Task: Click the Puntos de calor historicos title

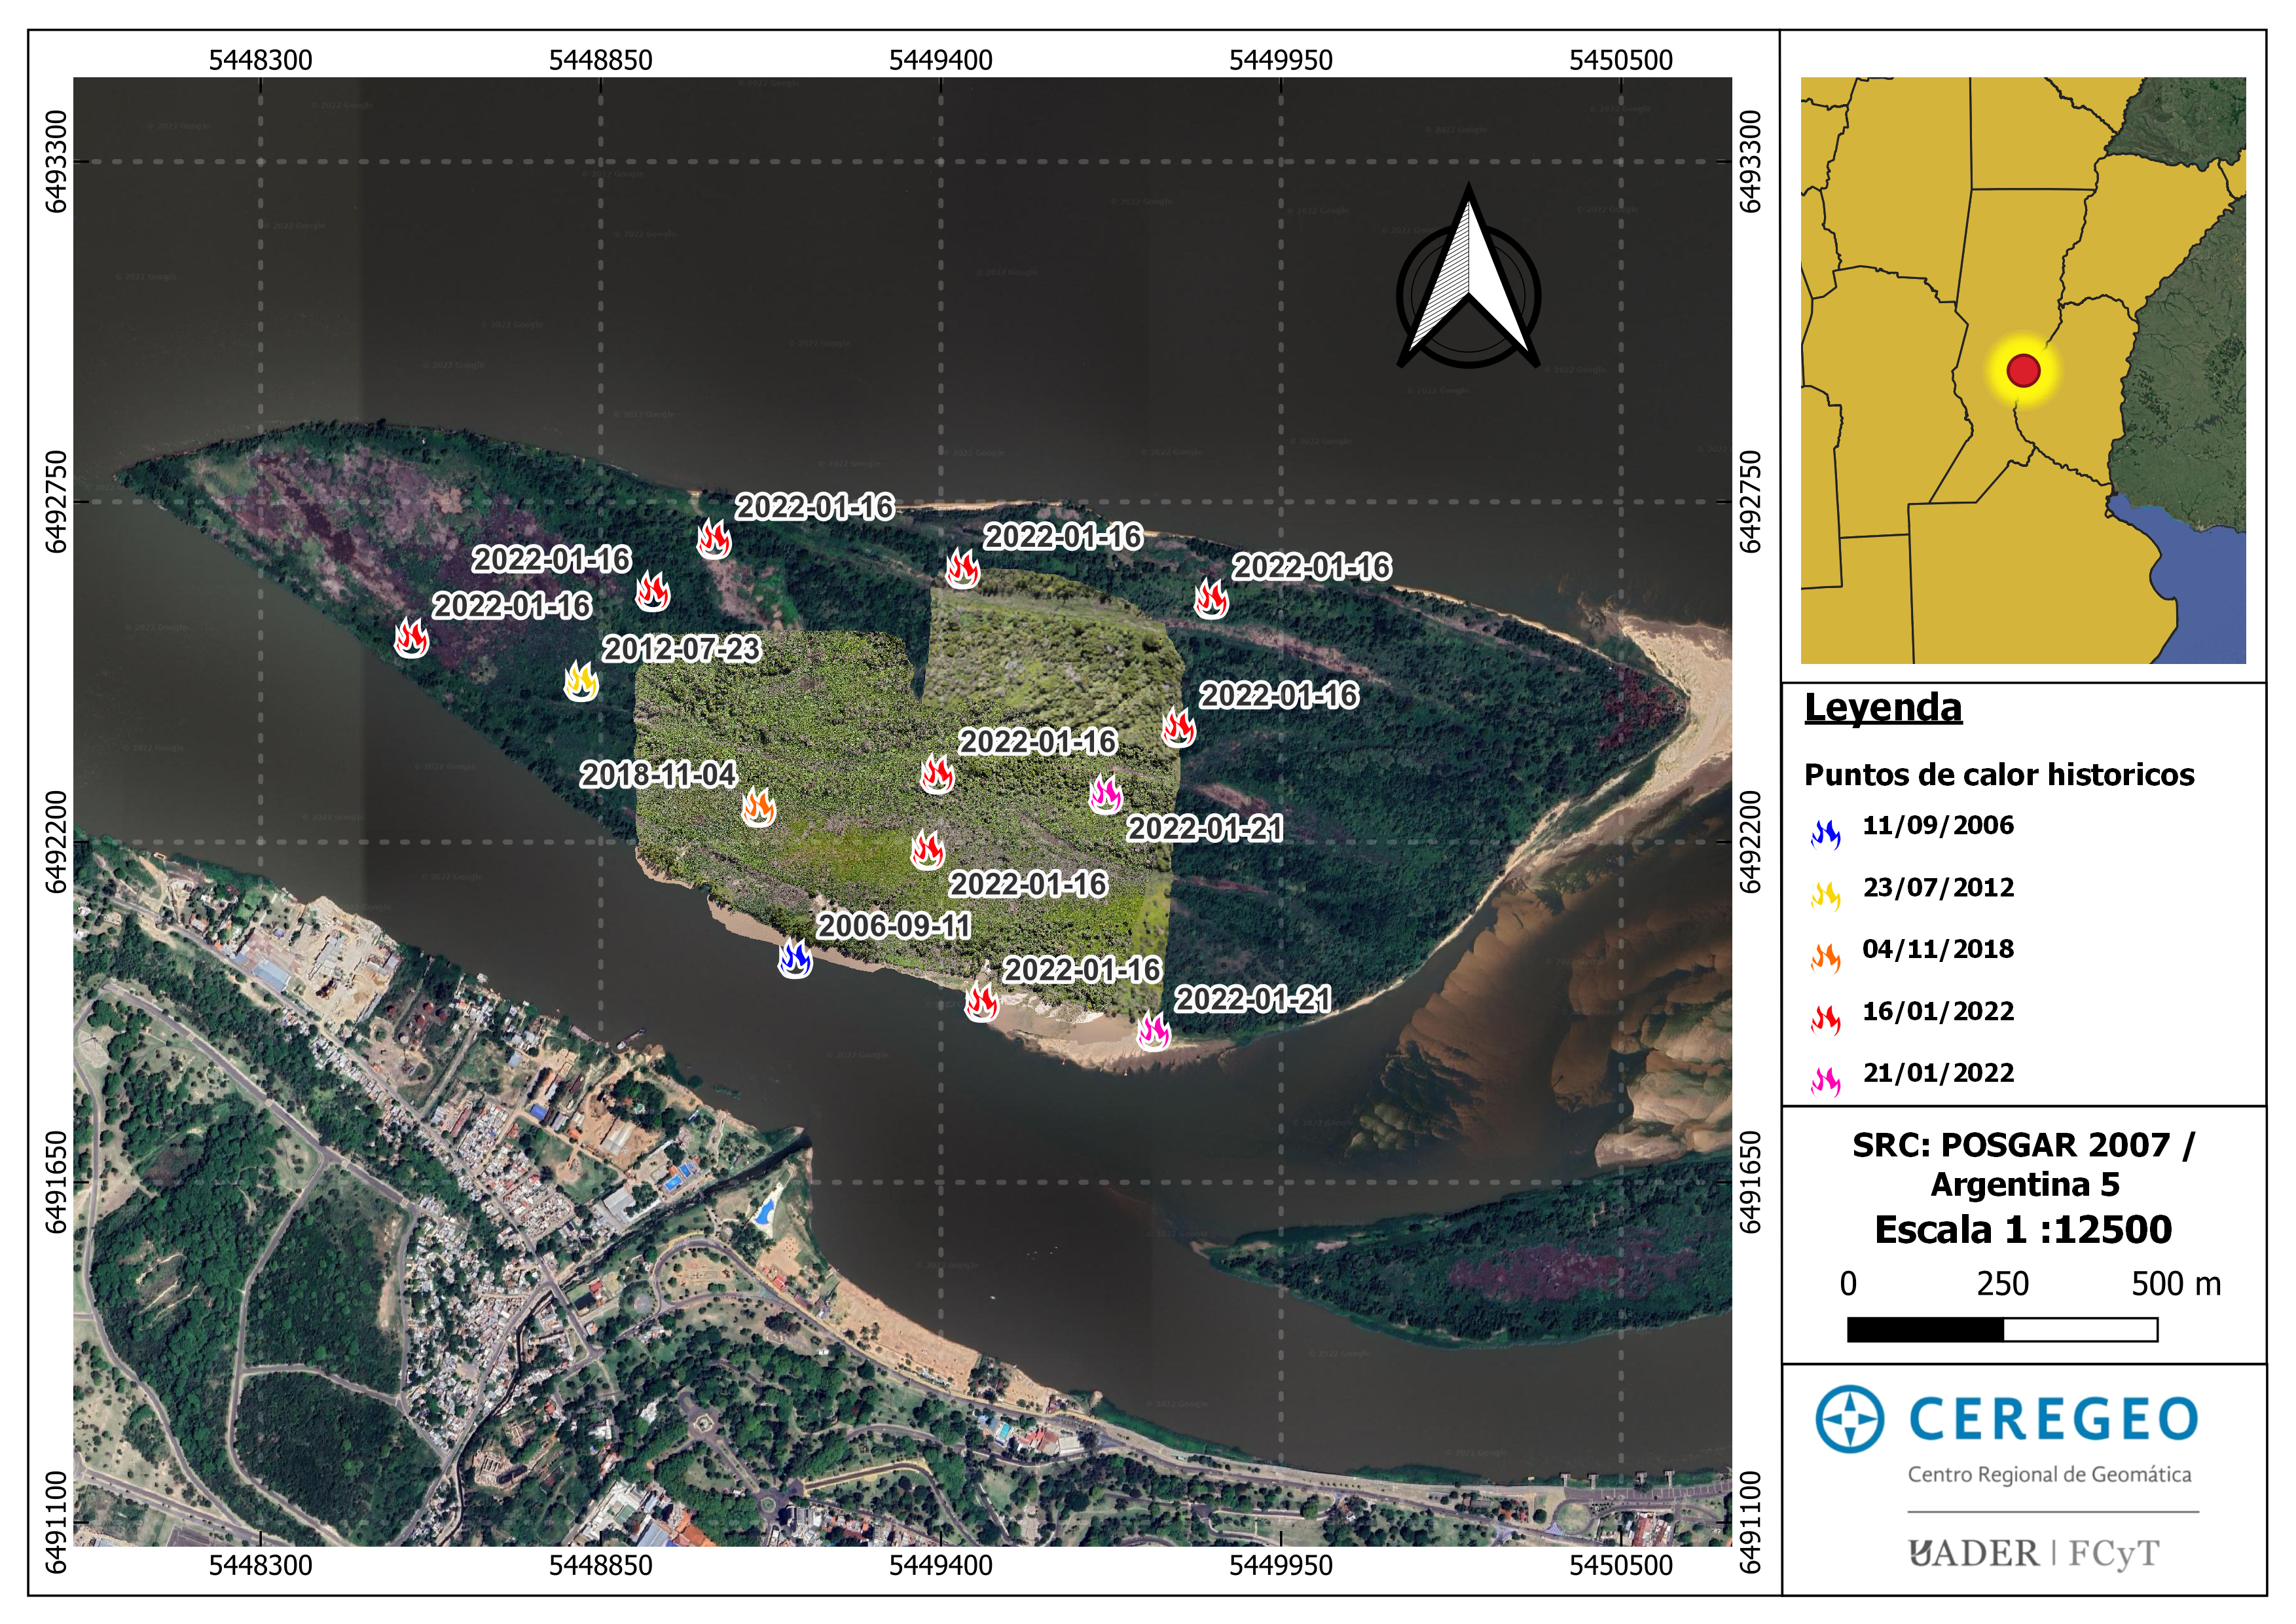Action: [x=1998, y=775]
